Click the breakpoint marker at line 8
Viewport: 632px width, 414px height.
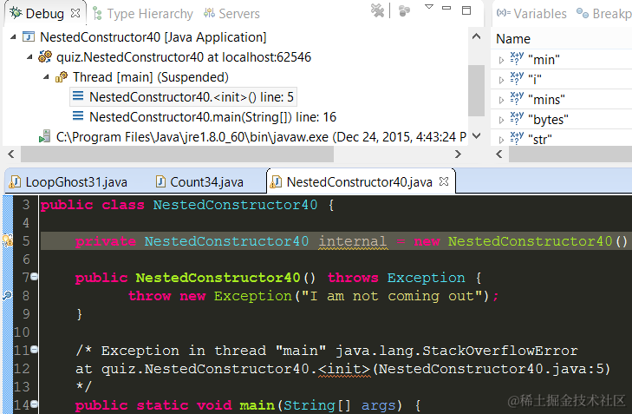(x=7, y=295)
